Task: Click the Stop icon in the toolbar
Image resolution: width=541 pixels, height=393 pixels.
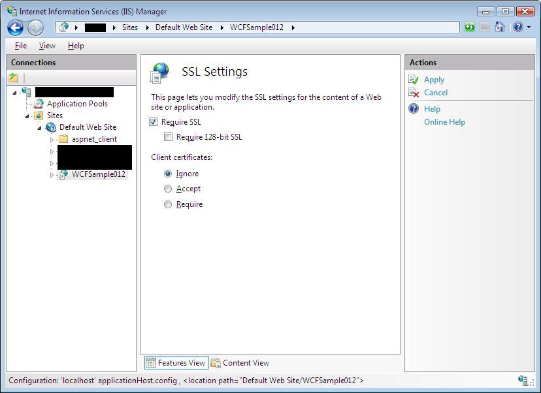Action: pyautogui.click(x=485, y=27)
